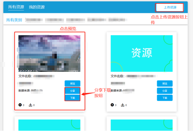Image resolution: width=193 pixels, height=131 pixels.
Task: Click 下载 button on the first resource card
Action: point(72,98)
